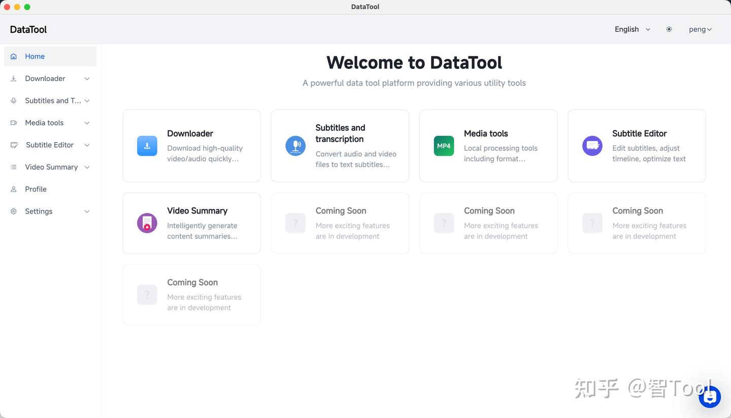Toggle the light/dark theme sun icon
This screenshot has width=731, height=418.
[669, 29]
